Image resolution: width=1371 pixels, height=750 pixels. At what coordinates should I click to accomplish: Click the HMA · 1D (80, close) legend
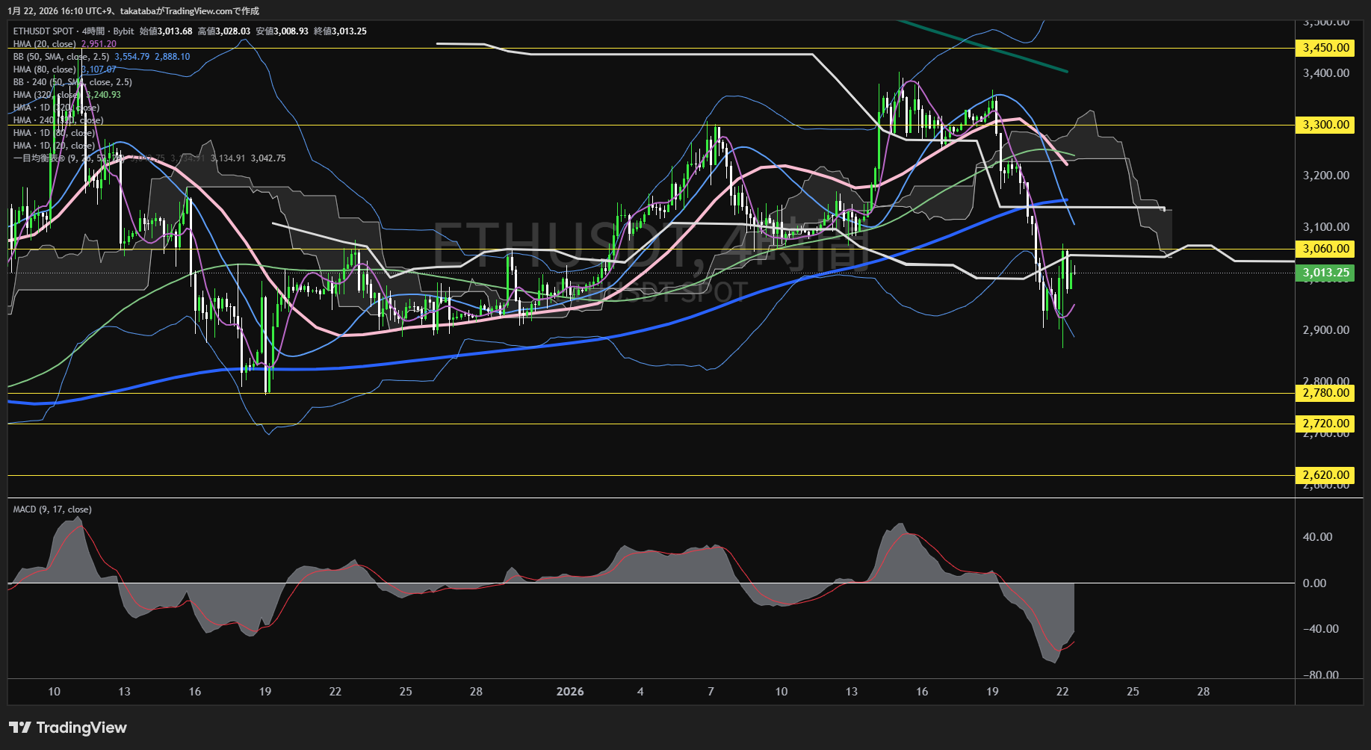pos(54,133)
